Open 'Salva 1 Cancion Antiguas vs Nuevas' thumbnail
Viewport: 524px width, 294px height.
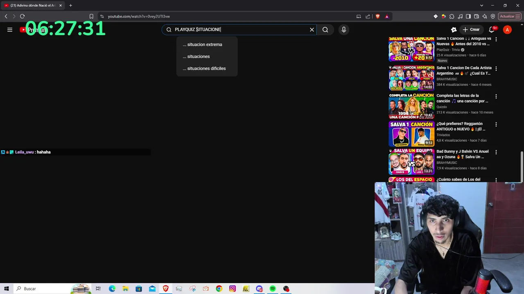click(x=411, y=49)
